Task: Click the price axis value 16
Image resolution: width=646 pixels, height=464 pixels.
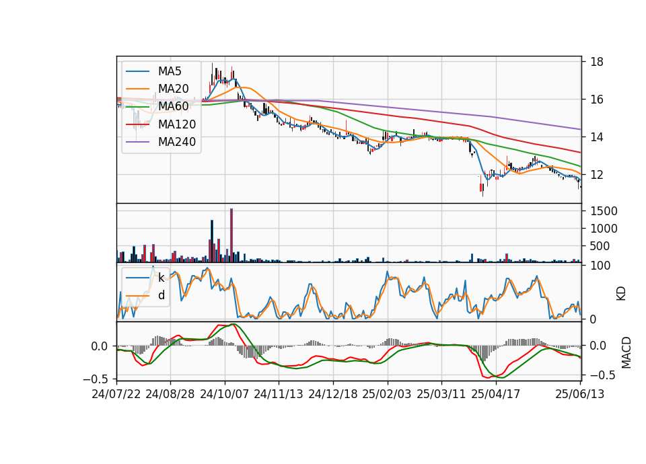Action: tap(597, 100)
